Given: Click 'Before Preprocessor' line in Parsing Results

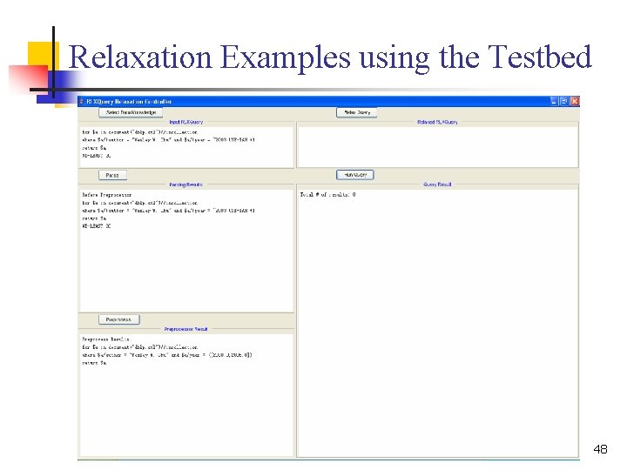Looking at the screenshot, I should [x=107, y=195].
